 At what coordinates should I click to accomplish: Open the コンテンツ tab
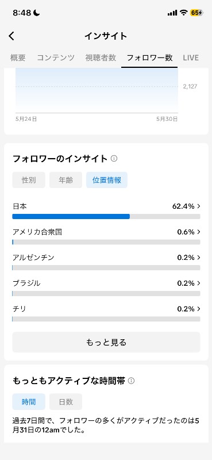[x=56, y=58]
